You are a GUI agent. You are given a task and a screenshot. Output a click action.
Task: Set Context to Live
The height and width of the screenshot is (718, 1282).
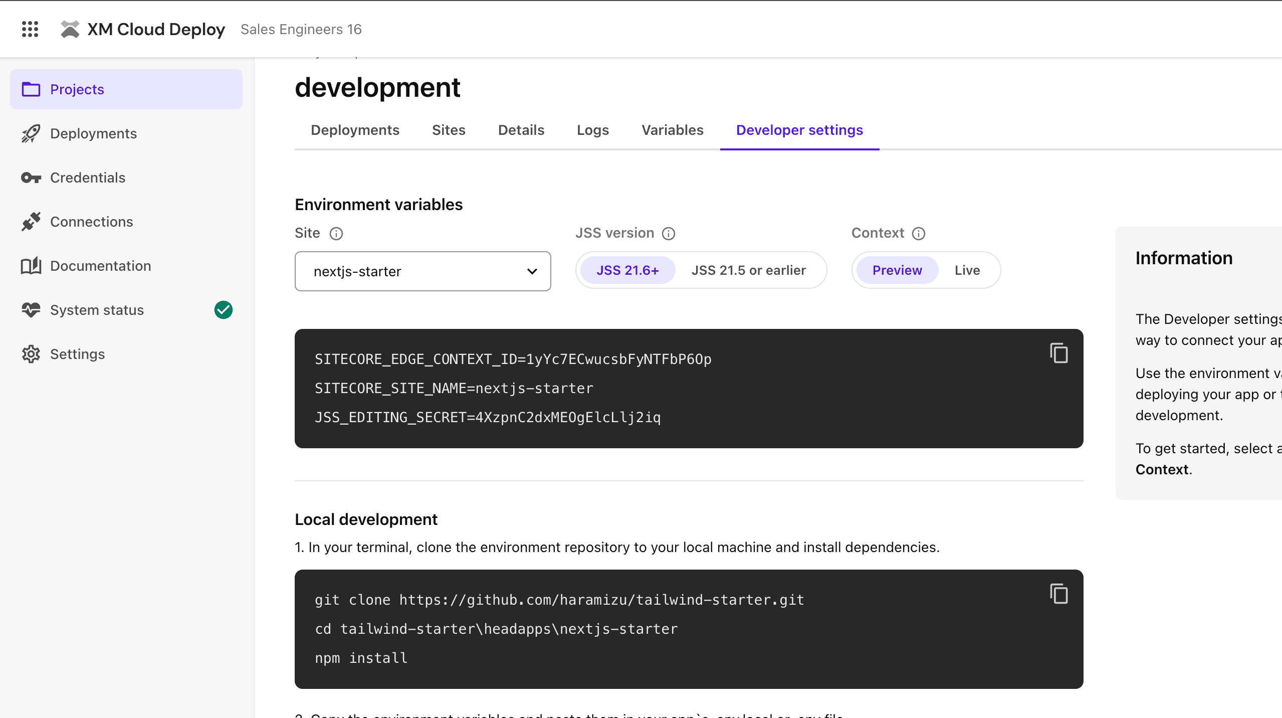(x=967, y=270)
